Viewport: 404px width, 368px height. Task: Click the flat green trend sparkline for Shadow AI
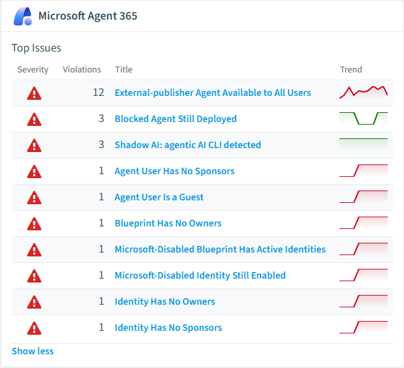364,144
